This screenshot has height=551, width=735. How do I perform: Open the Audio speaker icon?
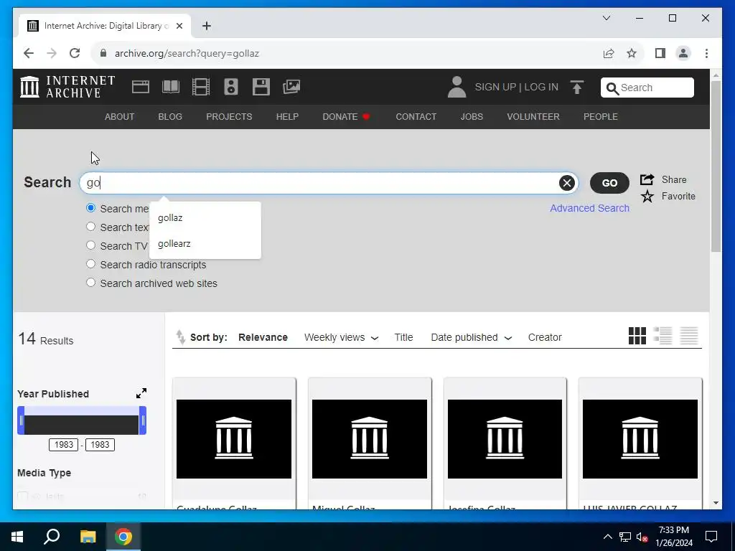[x=231, y=87]
